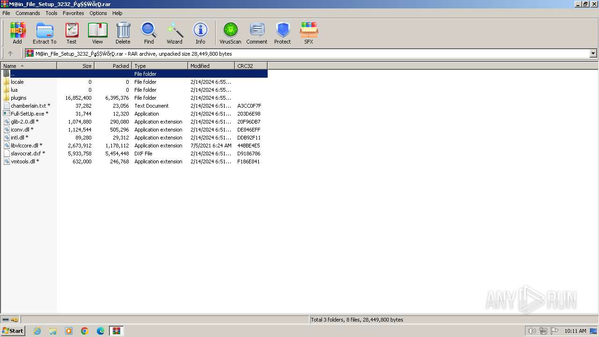The height and width of the screenshot is (337, 599).
Task: Click WinRAR taskbar button
Action: tap(117, 331)
